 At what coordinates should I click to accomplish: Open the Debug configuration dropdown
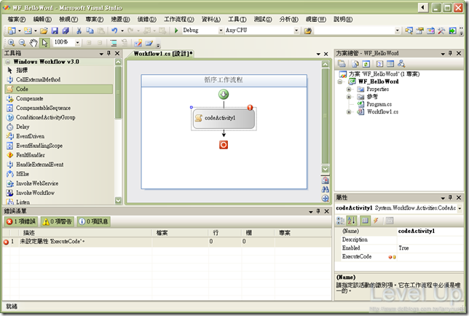pos(221,30)
